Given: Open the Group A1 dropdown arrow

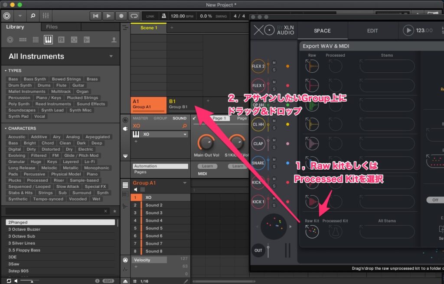Looking at the screenshot, I should [x=185, y=183].
